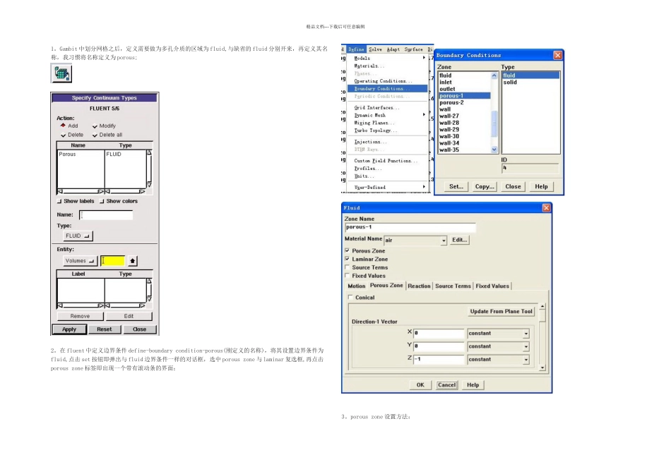Click the Edit button under label list
The width and height of the screenshot is (671, 474).
(129, 316)
